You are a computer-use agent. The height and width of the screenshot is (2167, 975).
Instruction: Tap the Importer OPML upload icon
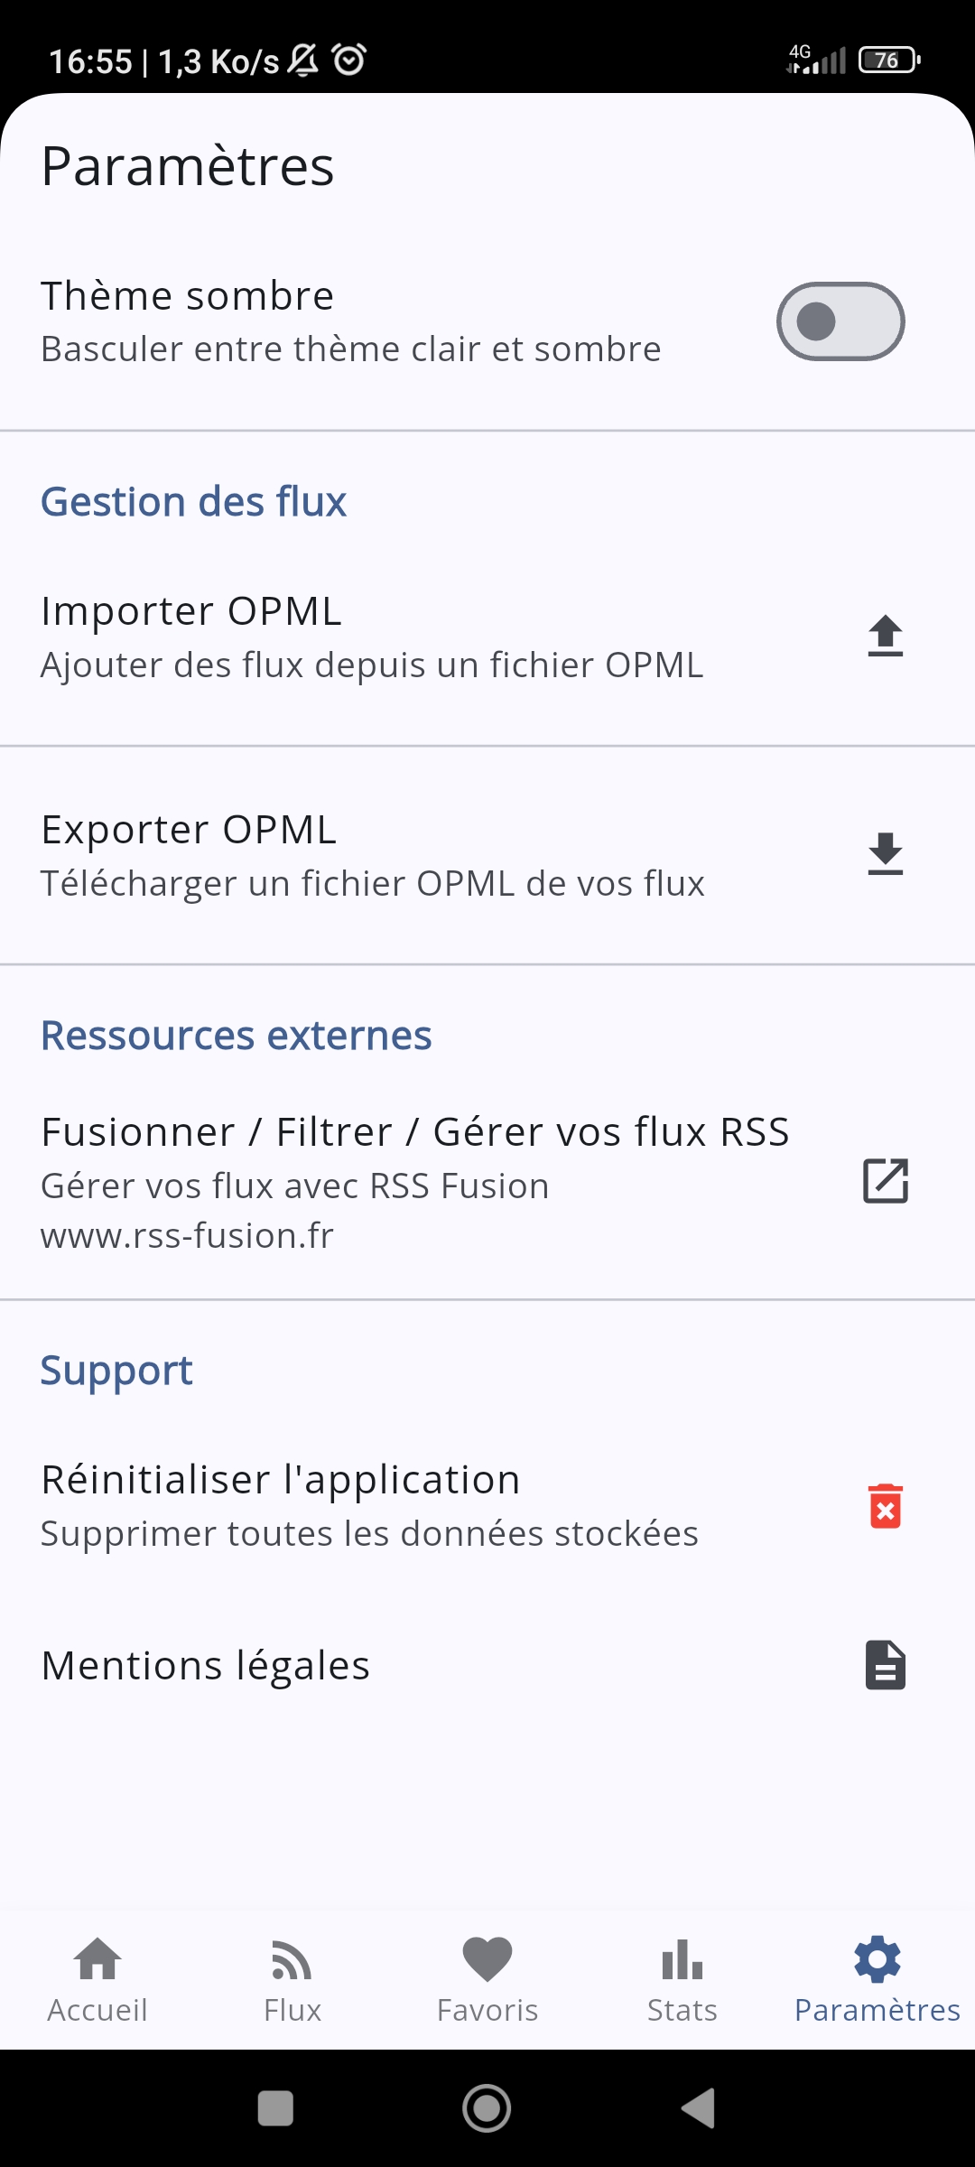885,636
